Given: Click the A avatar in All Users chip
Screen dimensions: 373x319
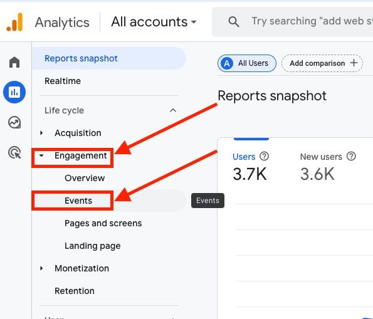Looking at the screenshot, I should [x=227, y=63].
